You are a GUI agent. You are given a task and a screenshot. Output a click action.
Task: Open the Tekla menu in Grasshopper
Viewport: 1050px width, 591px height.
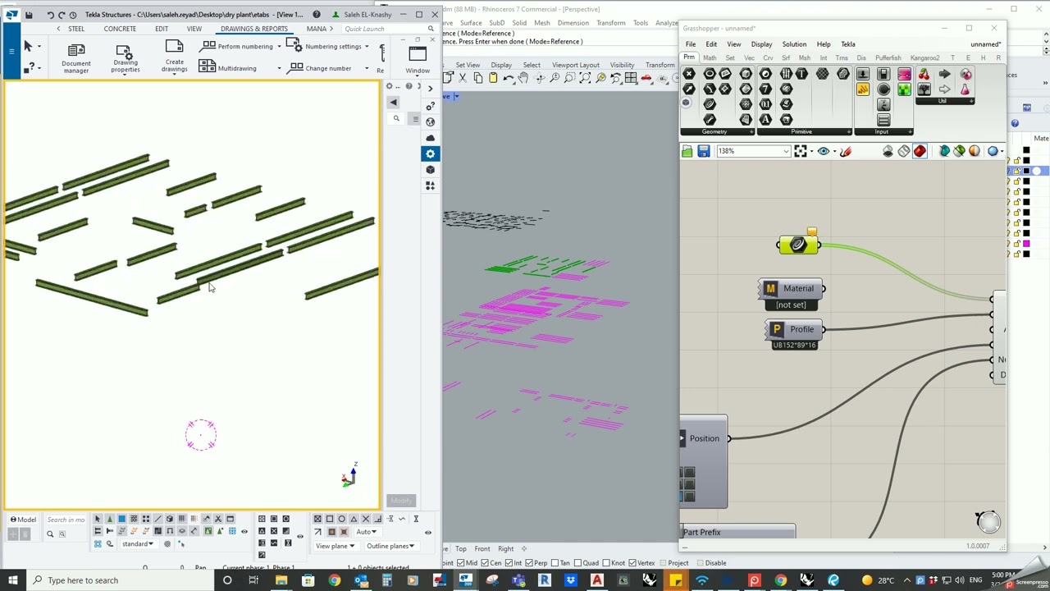[847, 44]
